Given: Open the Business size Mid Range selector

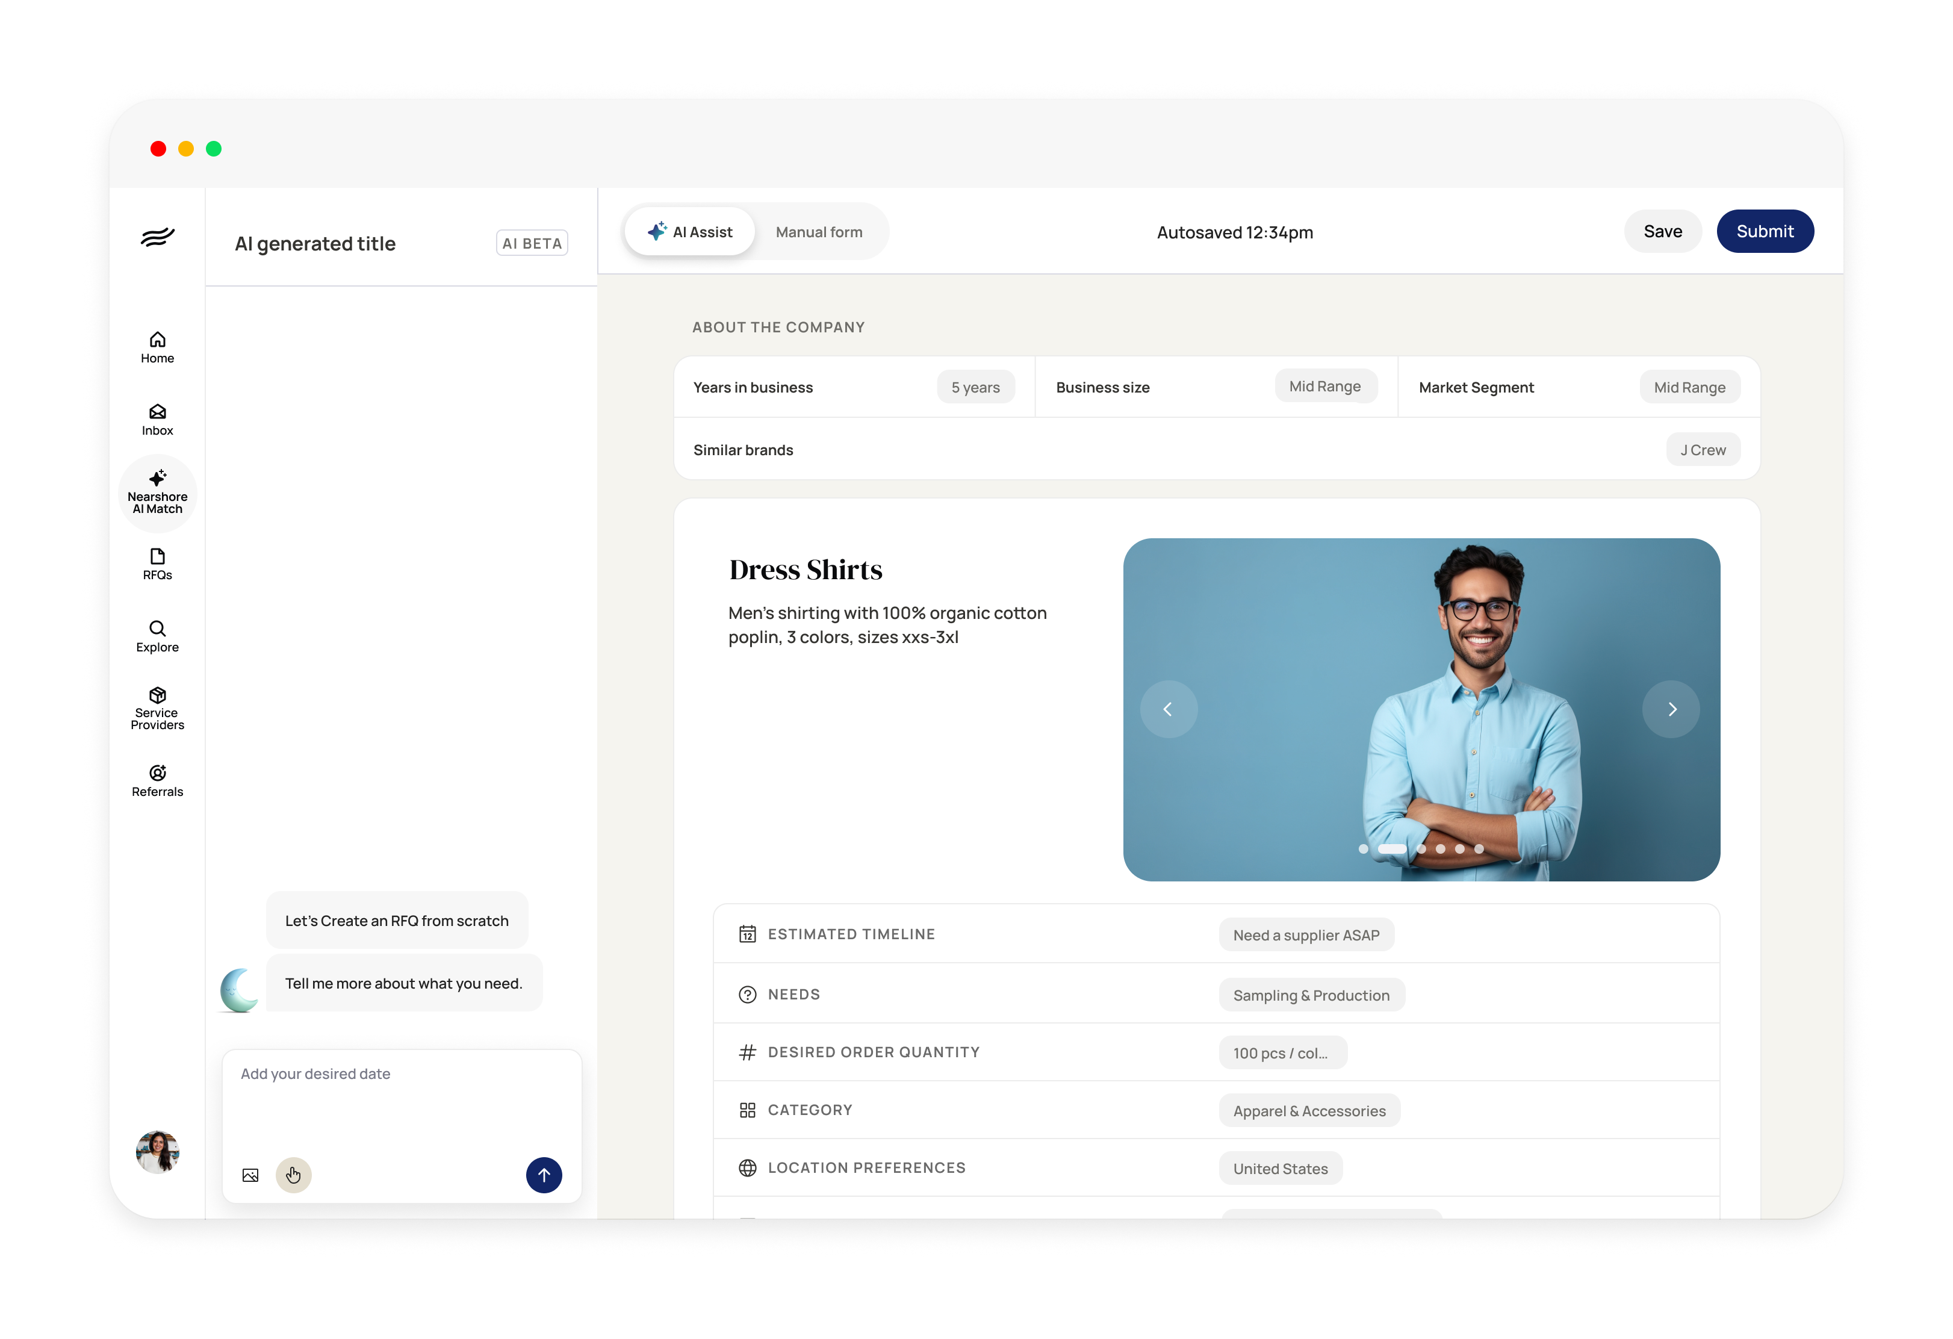Looking at the screenshot, I should coord(1324,387).
